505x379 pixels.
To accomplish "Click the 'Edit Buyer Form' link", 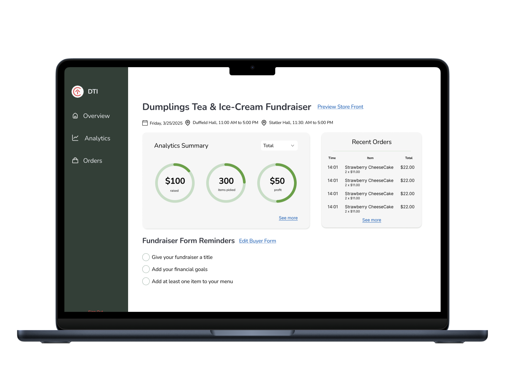I will pos(257,241).
